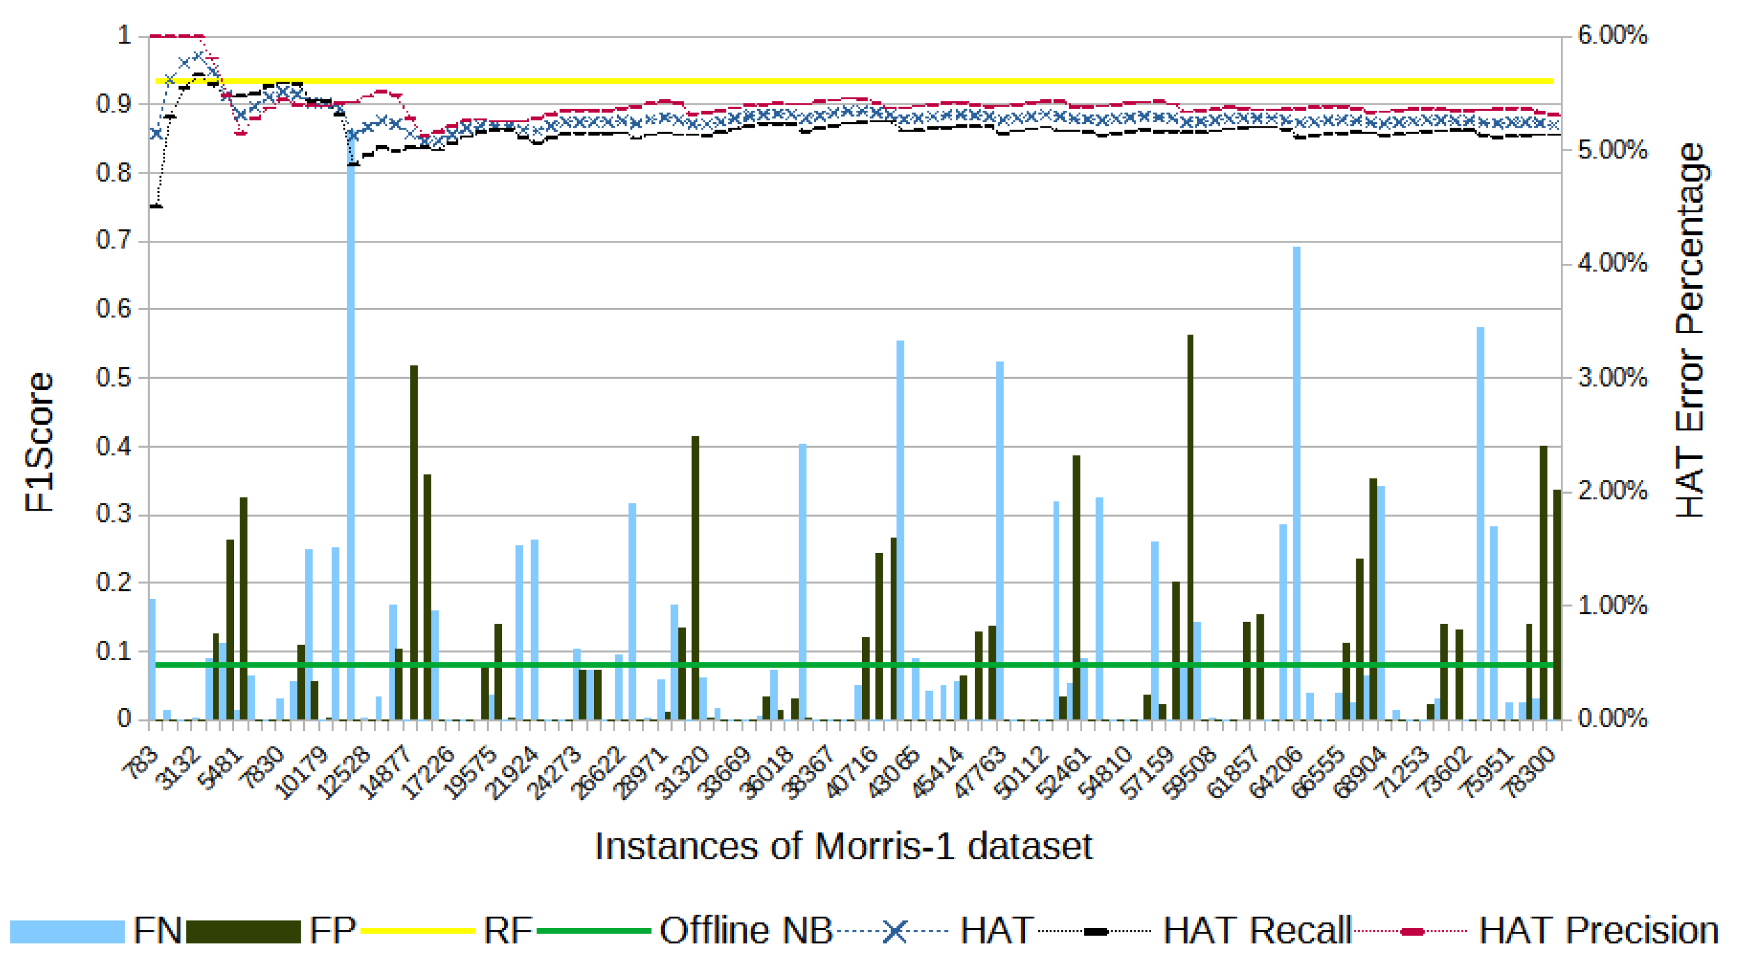Click the right axis value '6.00%'
The height and width of the screenshot is (962, 1738).
click(1613, 35)
